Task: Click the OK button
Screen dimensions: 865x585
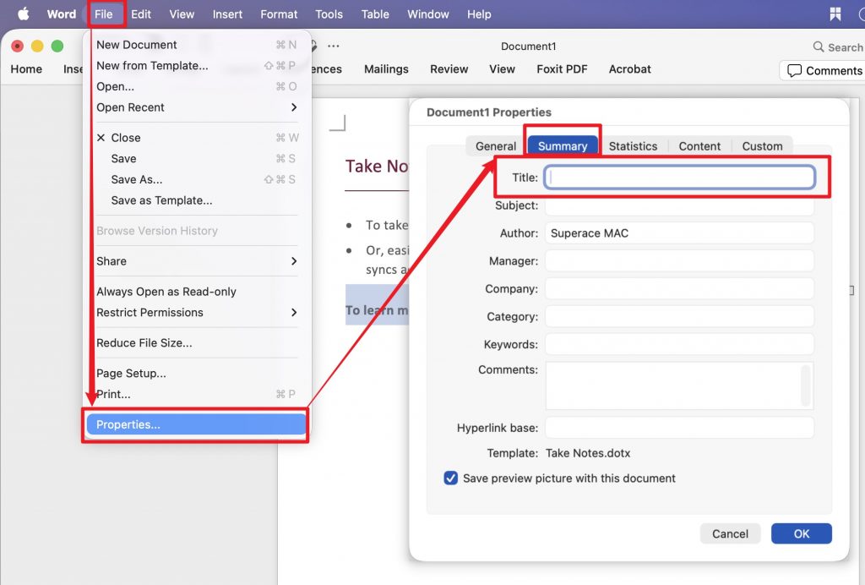Action: point(801,533)
